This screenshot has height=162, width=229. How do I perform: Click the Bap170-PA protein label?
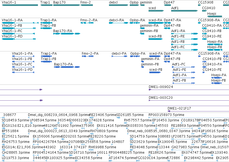click(63, 64)
